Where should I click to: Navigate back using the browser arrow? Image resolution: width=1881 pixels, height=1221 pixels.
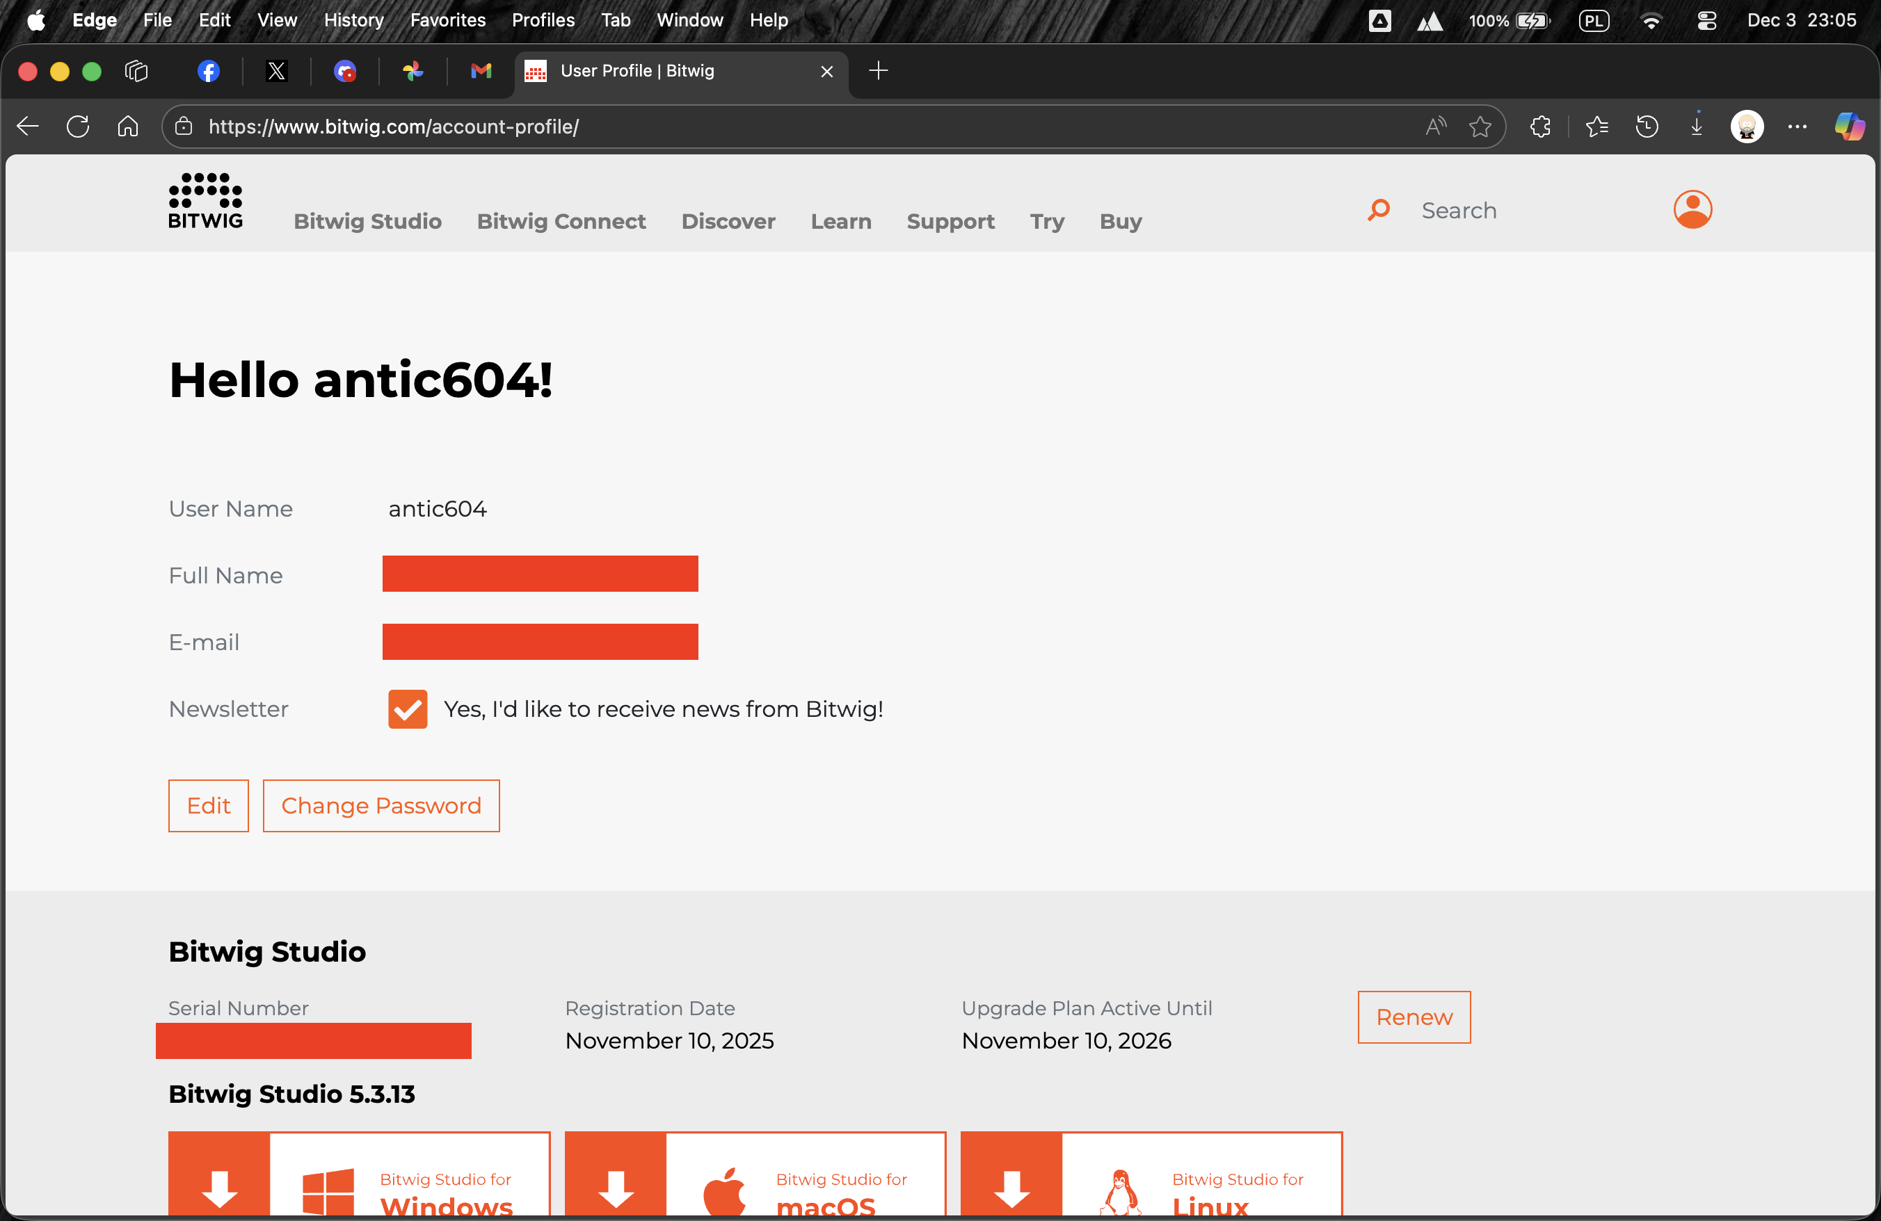click(x=27, y=127)
